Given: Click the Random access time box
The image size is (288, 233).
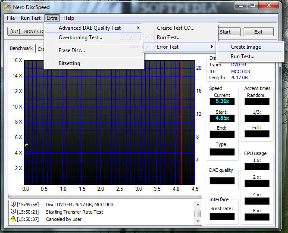Looking at the screenshot, I should tap(257, 102).
